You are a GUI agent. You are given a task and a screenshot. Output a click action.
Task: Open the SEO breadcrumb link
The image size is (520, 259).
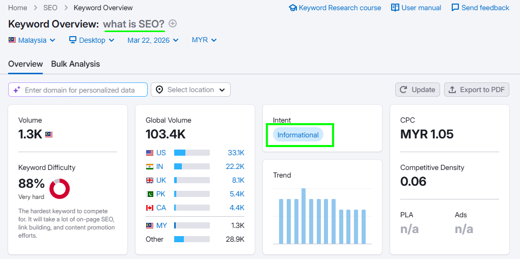[x=50, y=8]
